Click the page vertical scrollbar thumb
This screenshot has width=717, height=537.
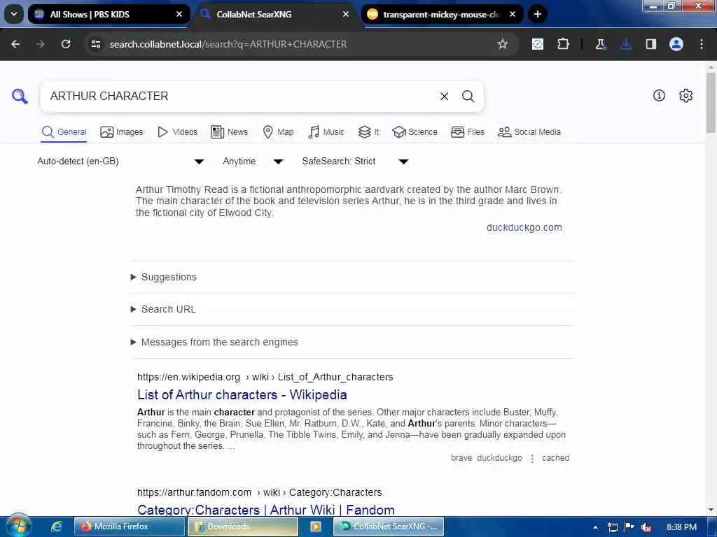pos(711,102)
